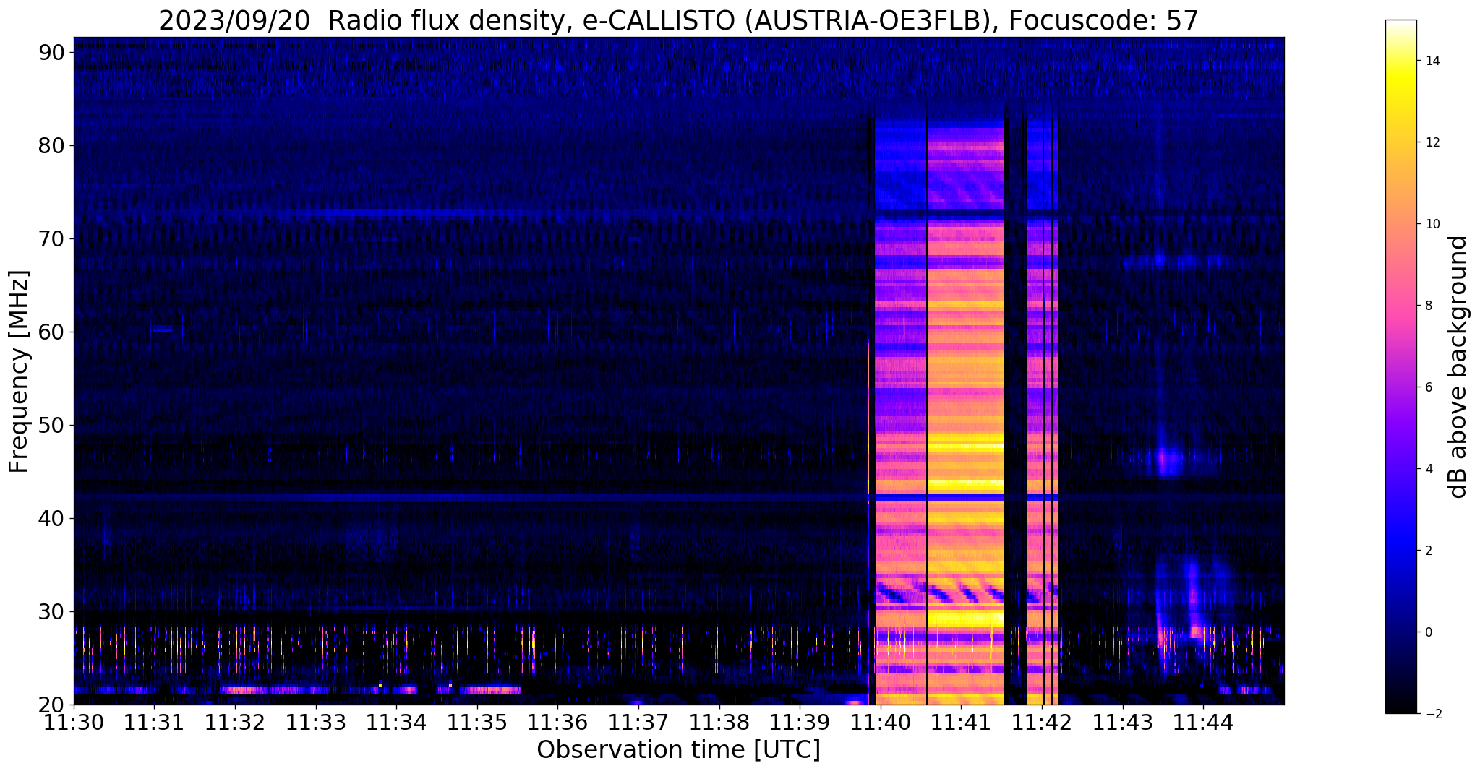This screenshot has height=771, width=1480.
Task: Click the 11:32 time tick label
Action: tap(234, 722)
